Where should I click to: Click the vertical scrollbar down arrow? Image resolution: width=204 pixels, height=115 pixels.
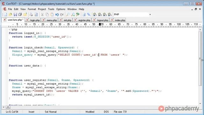[200, 103]
